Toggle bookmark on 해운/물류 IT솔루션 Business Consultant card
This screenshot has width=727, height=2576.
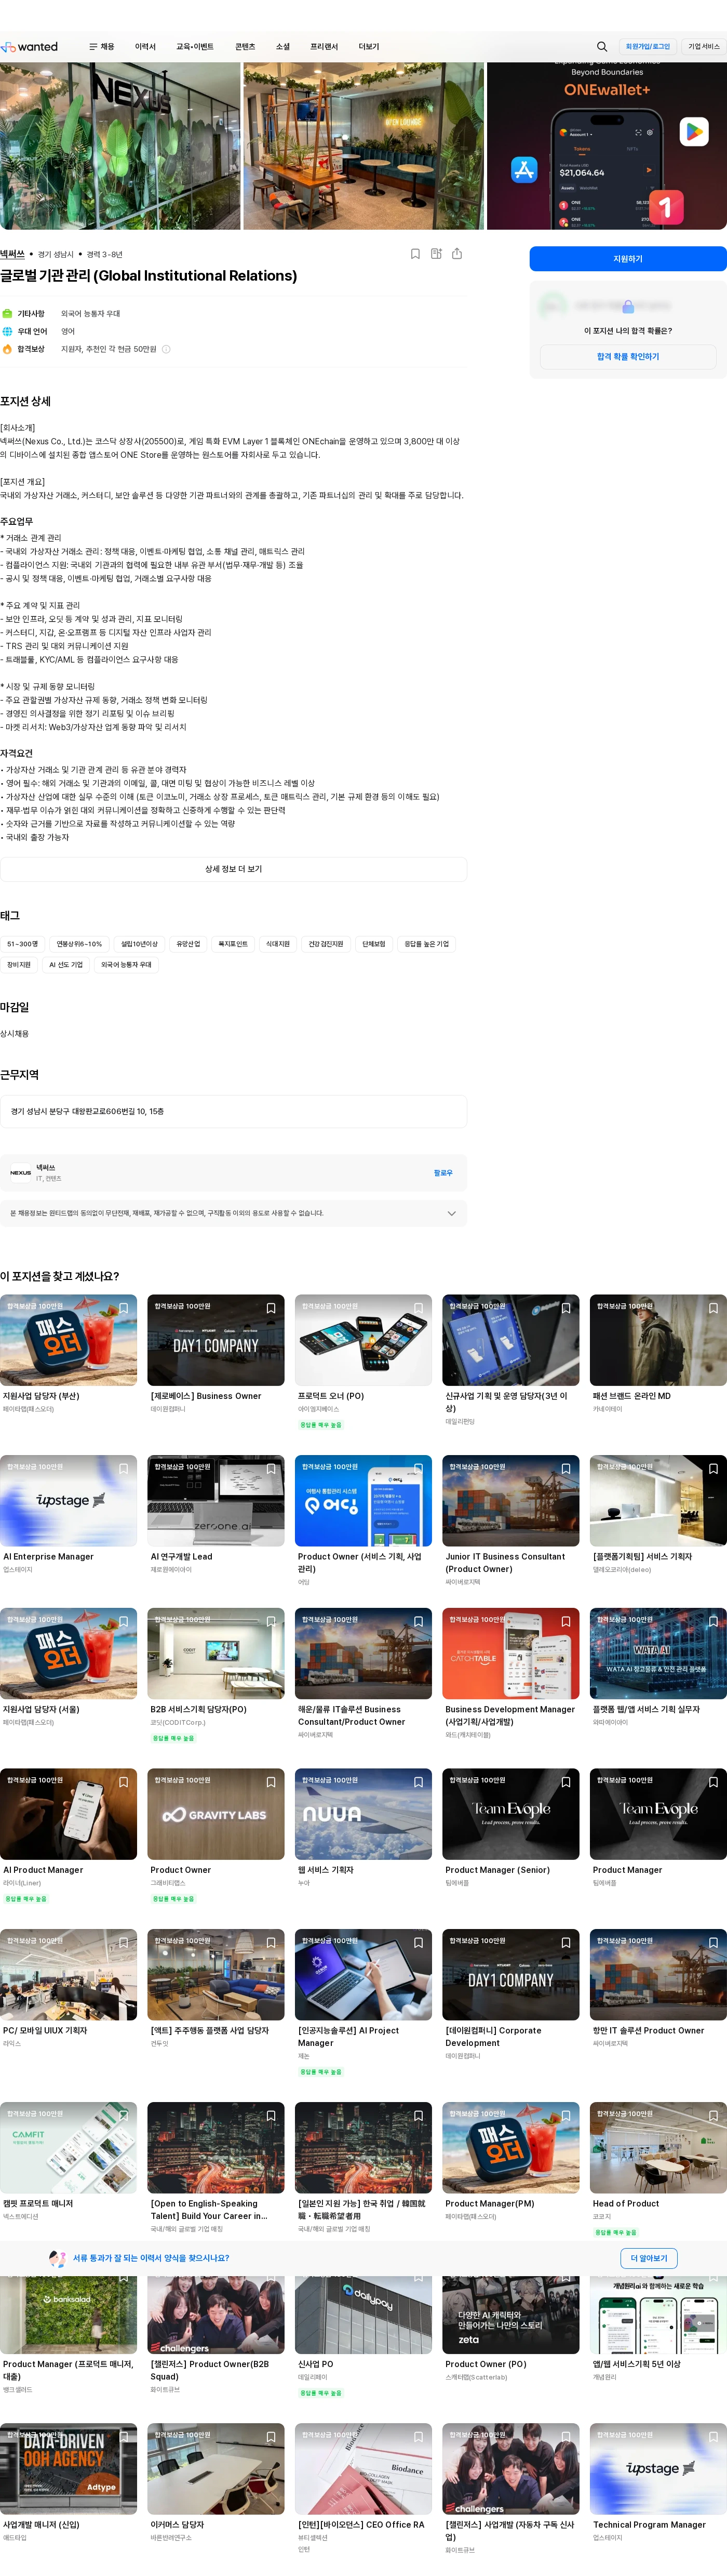tap(419, 1622)
